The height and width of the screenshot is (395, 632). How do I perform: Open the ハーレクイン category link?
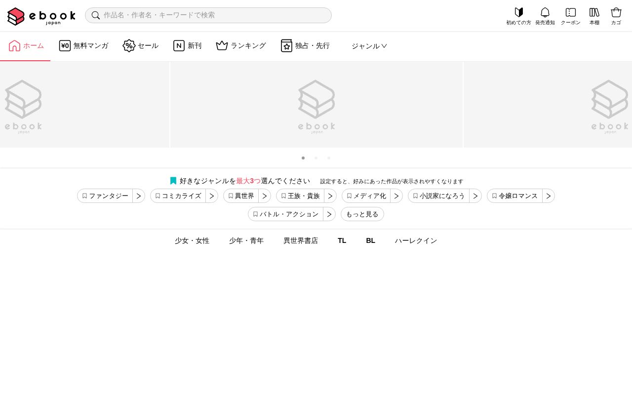[x=416, y=240]
